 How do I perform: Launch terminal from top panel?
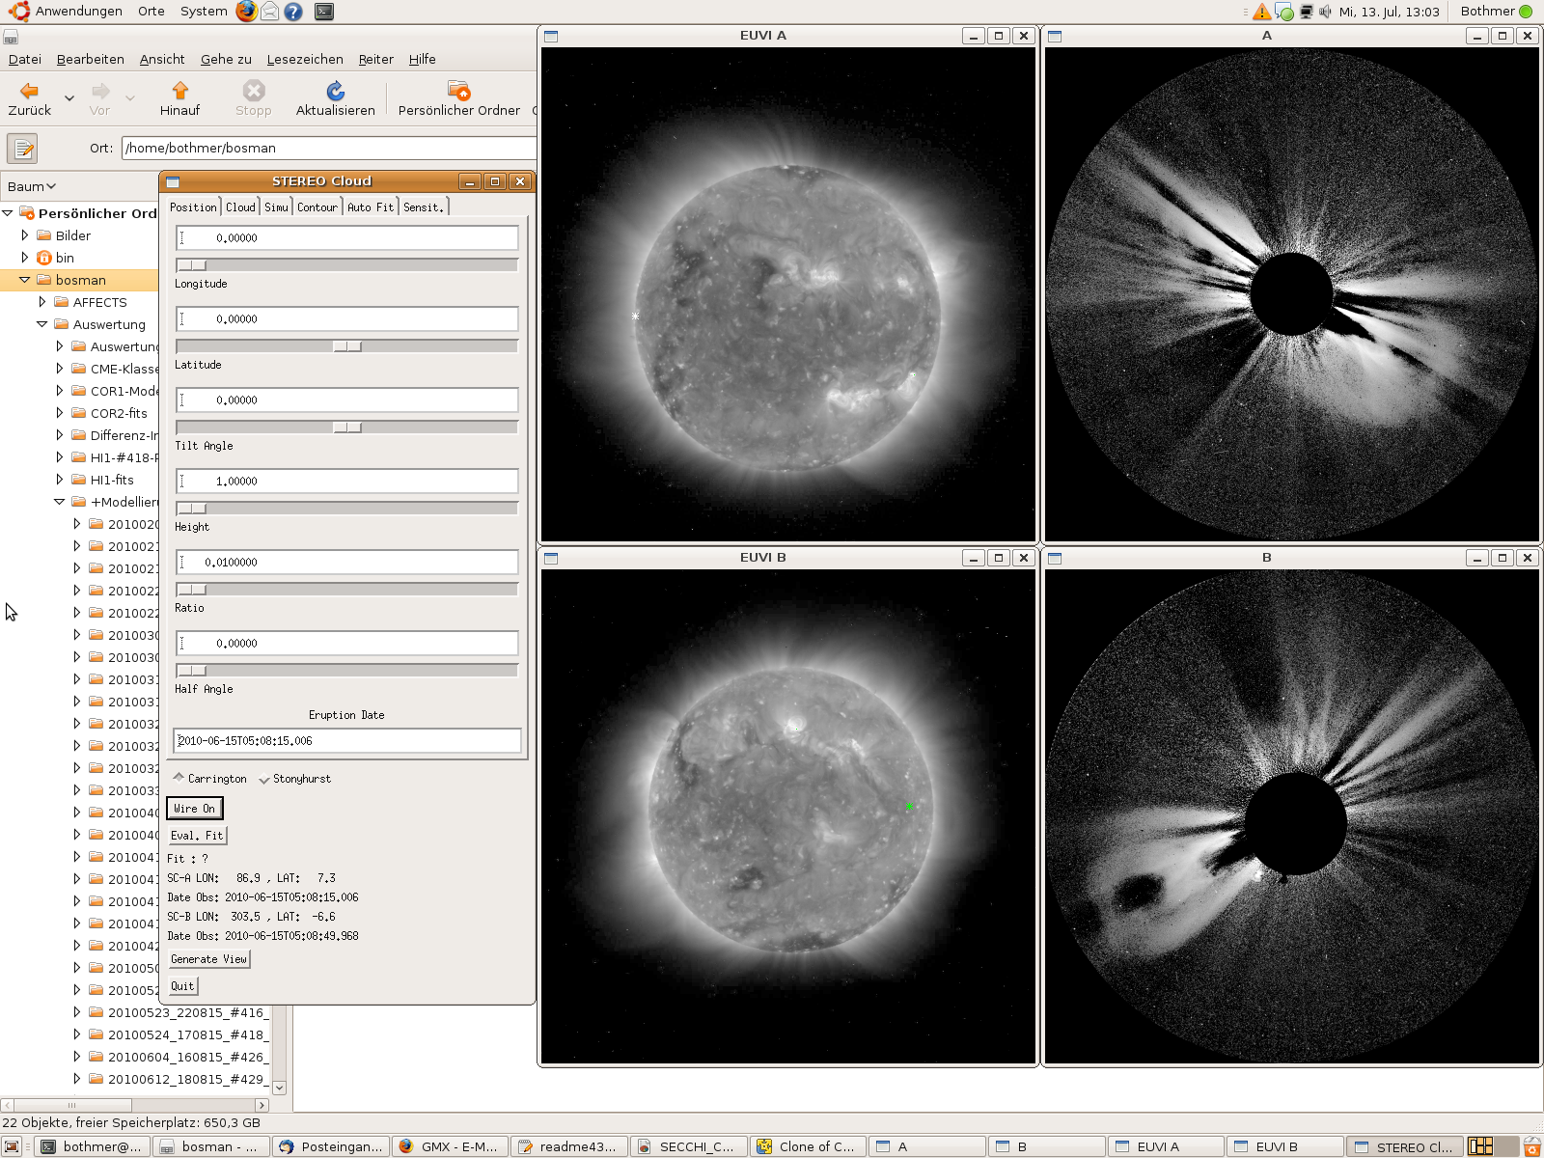click(x=324, y=12)
